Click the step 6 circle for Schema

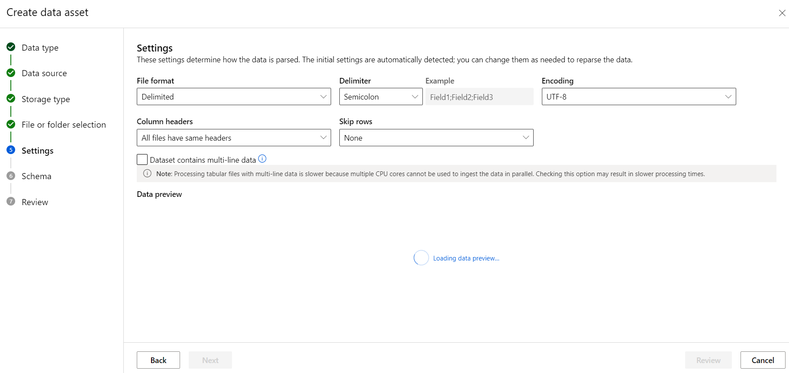[x=11, y=176]
